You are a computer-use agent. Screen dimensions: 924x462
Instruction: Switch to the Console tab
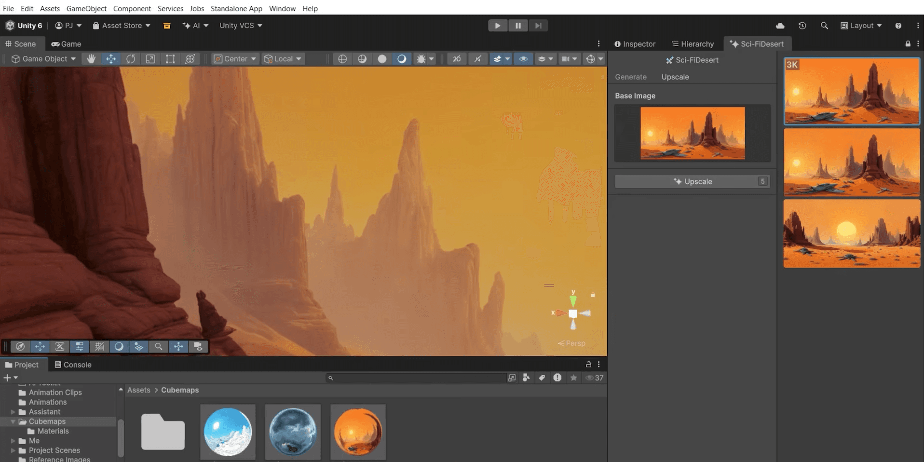(73, 365)
